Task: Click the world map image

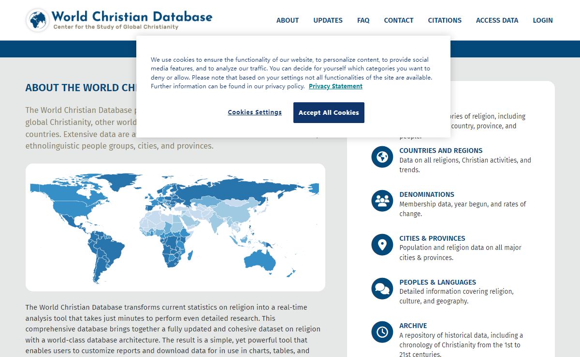Action: tap(175, 227)
